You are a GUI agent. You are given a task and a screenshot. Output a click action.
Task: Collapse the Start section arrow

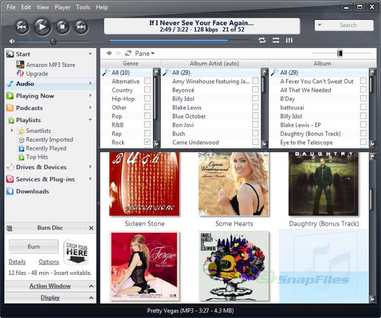tap(90, 54)
